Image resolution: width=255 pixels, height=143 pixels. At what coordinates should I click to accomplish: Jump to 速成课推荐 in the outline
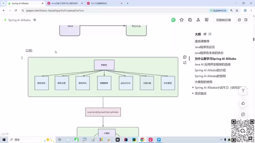(x=202, y=41)
